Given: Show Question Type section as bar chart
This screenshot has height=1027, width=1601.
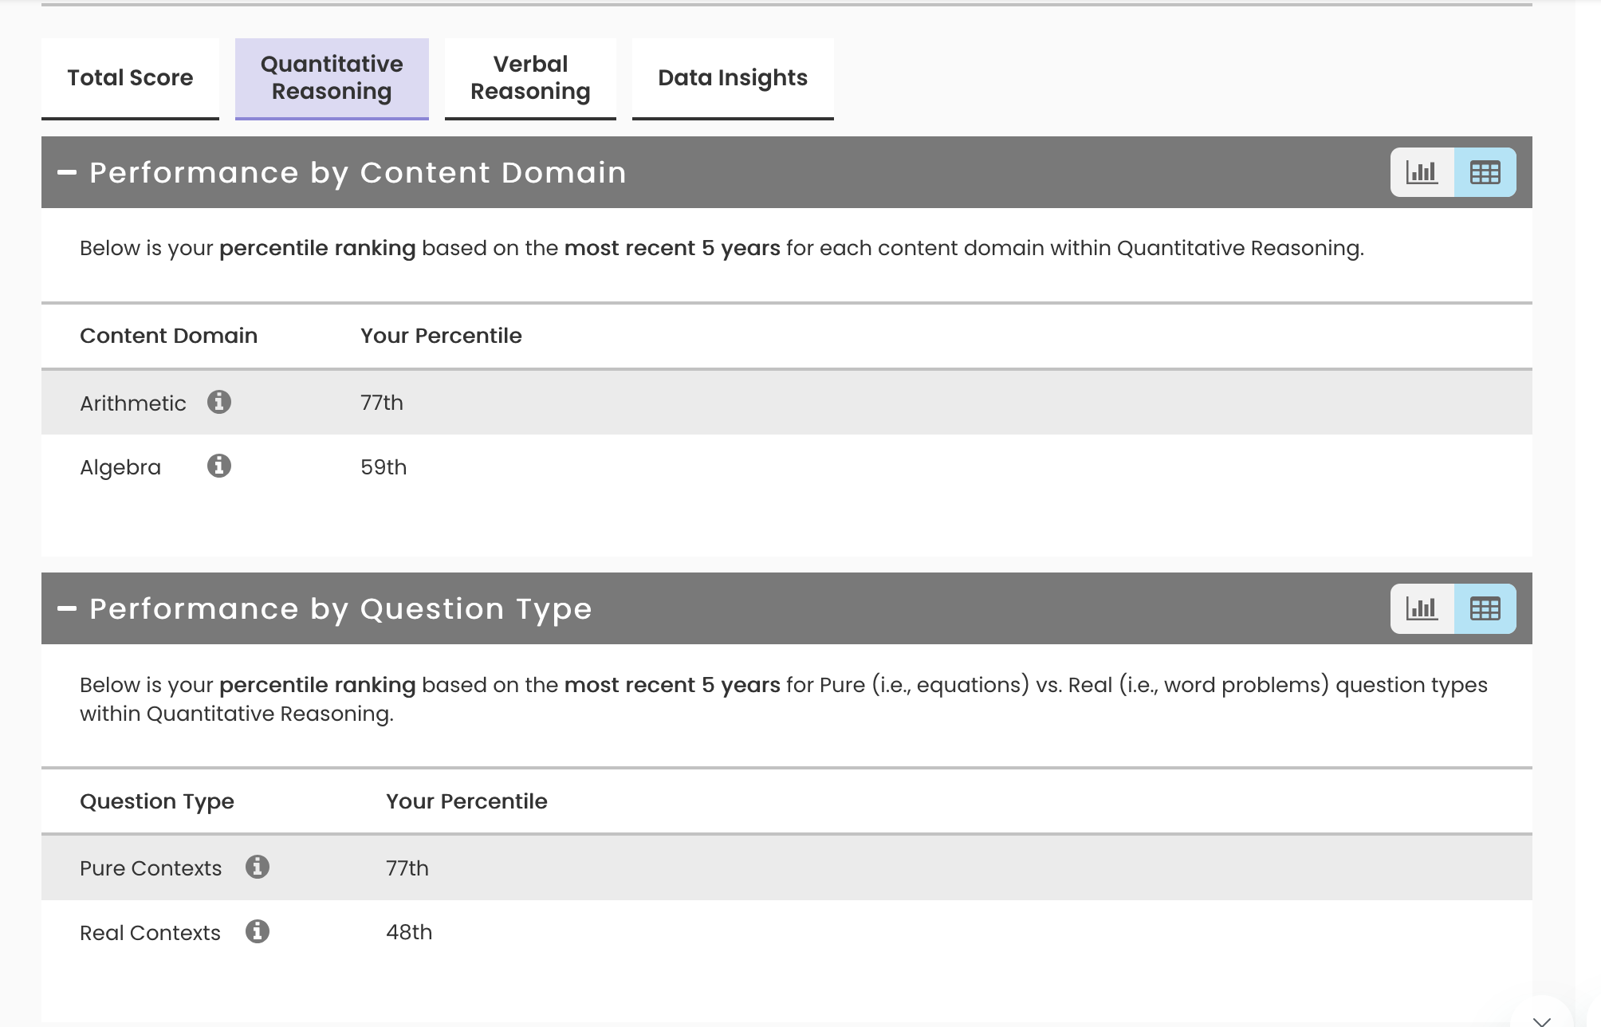Looking at the screenshot, I should pos(1422,608).
